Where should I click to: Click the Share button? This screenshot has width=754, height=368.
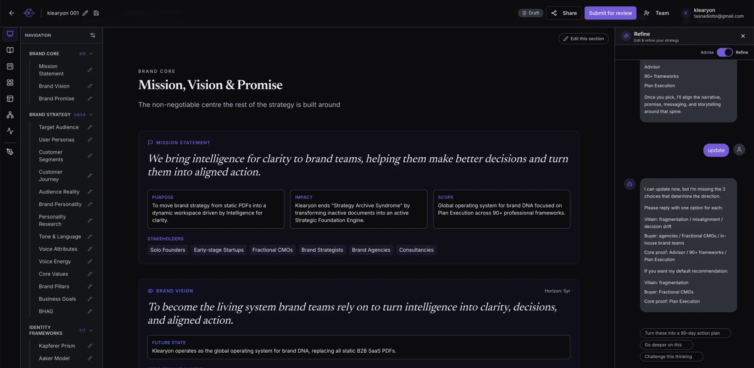[564, 13]
